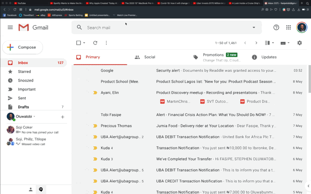
Task: Open Jumia Food Delivery rider email
Action: [x=189, y=126]
